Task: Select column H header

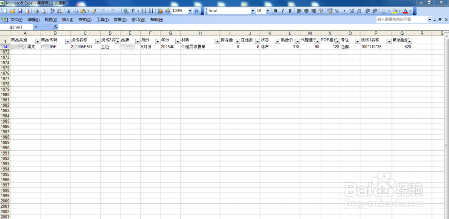Action: tap(200, 33)
